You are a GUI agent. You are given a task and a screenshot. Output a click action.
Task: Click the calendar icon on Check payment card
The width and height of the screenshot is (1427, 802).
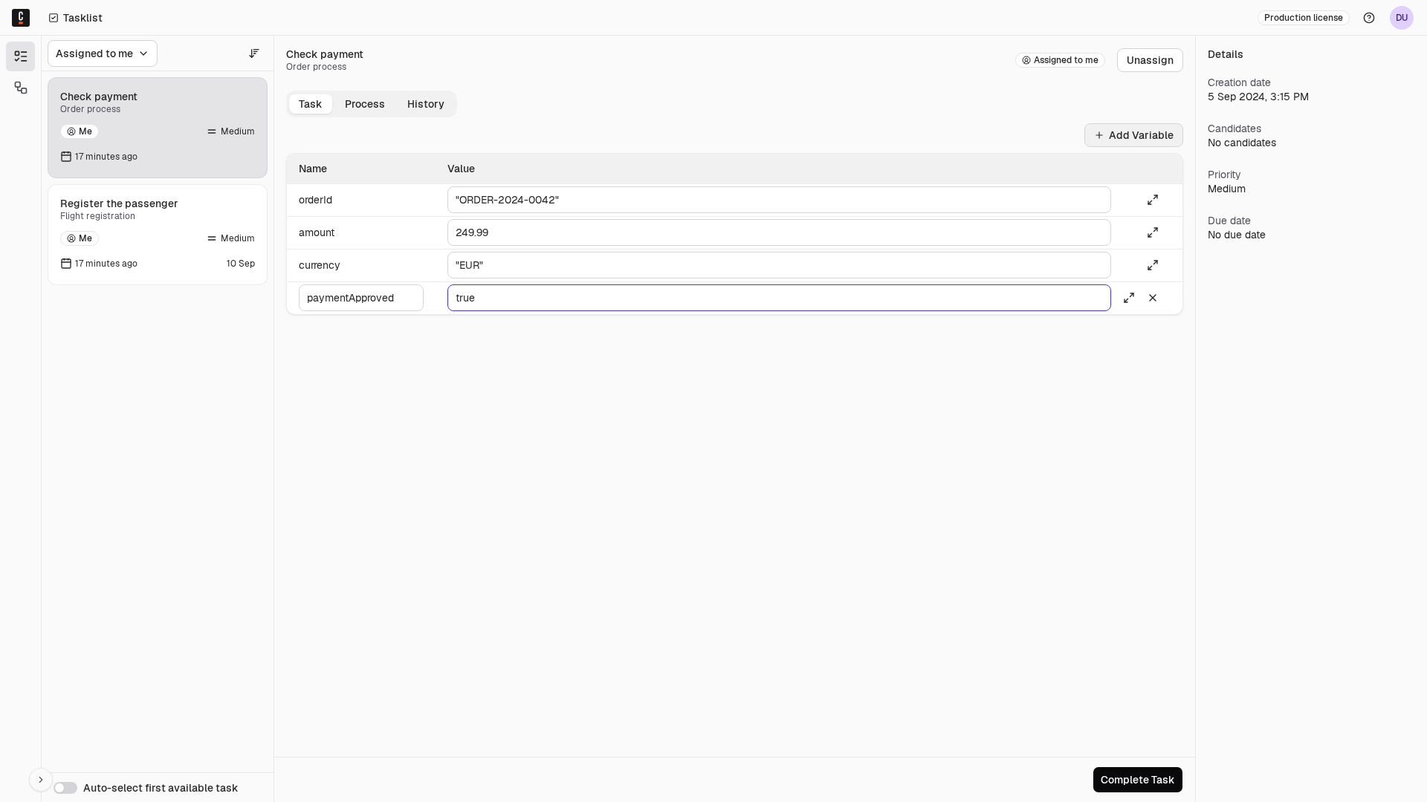coord(66,157)
